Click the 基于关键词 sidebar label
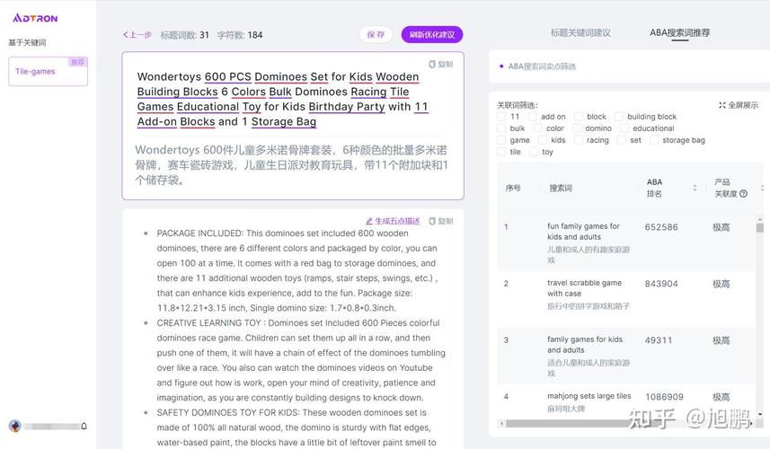 click(27, 43)
